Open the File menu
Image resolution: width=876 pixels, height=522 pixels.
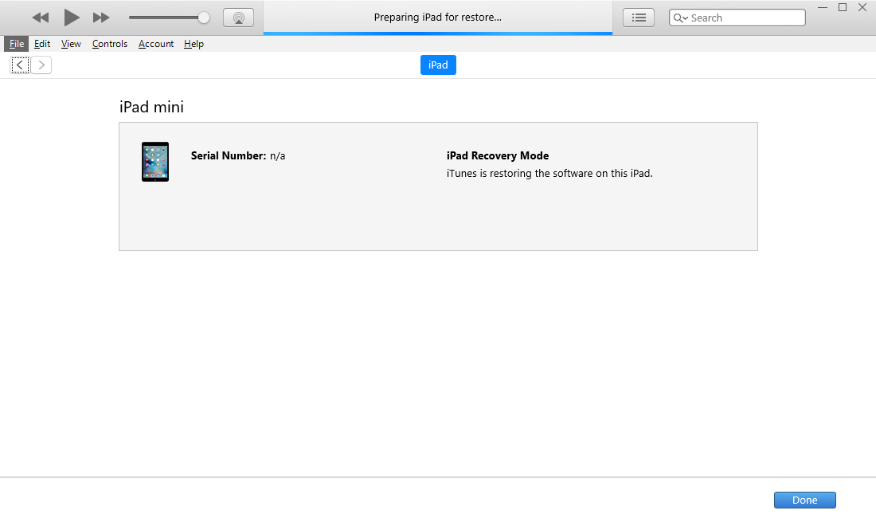[x=17, y=44]
